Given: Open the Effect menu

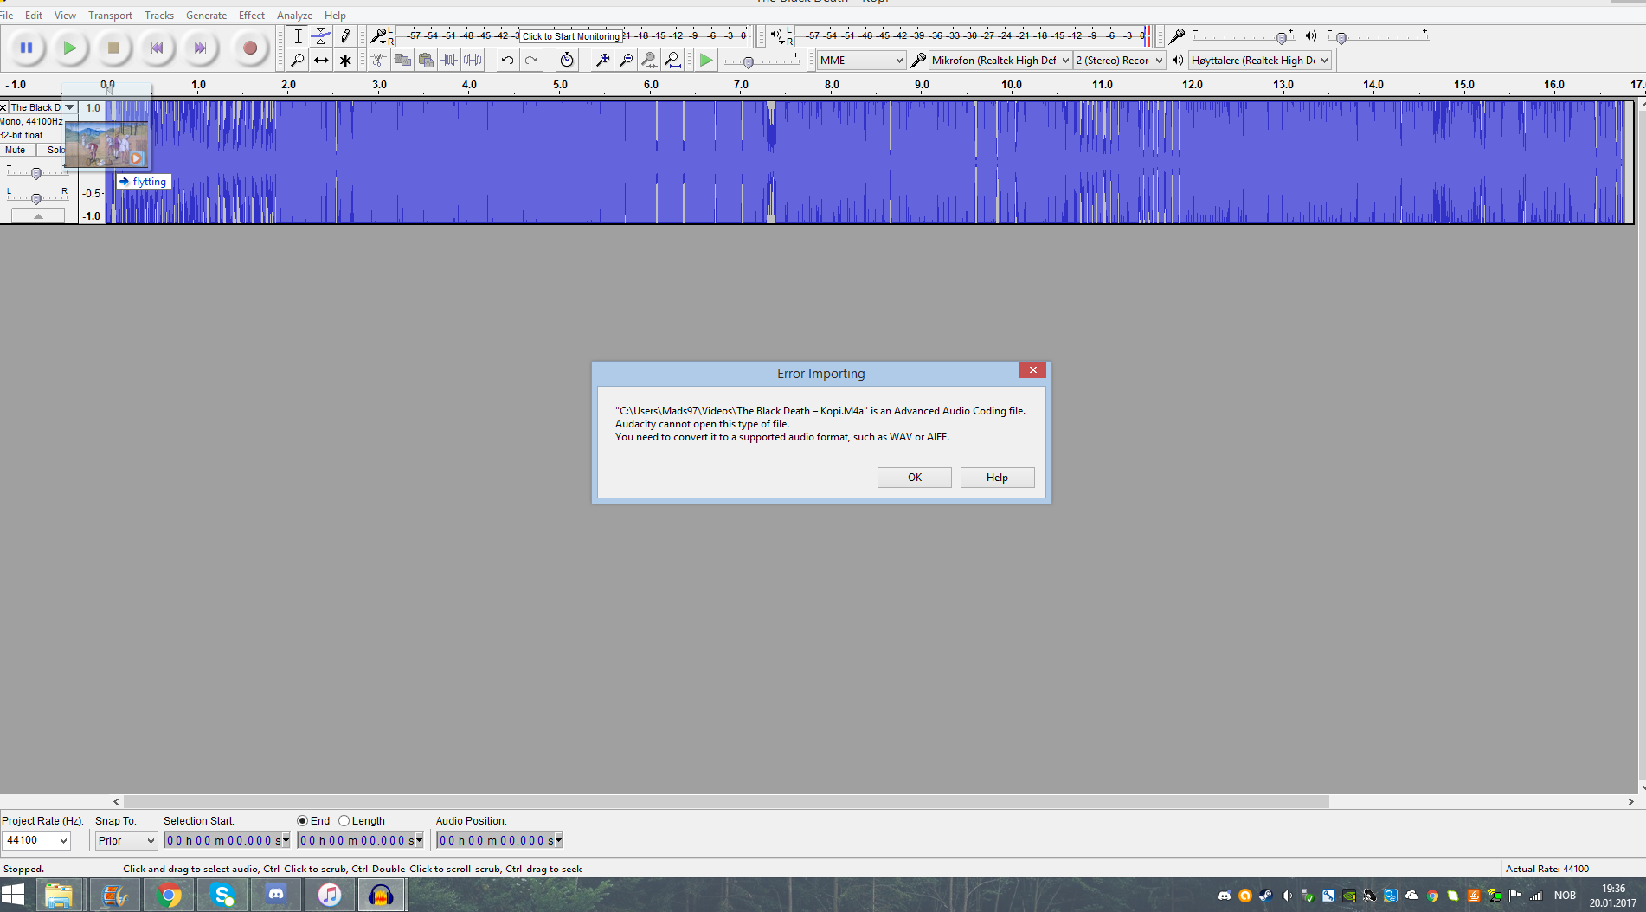Looking at the screenshot, I should pyautogui.click(x=252, y=16).
